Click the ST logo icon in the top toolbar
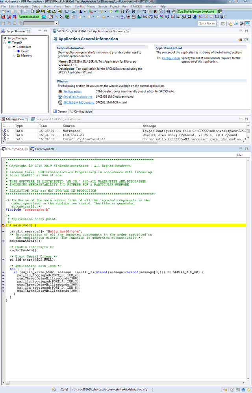The image size is (252, 393). [x=73, y=11]
